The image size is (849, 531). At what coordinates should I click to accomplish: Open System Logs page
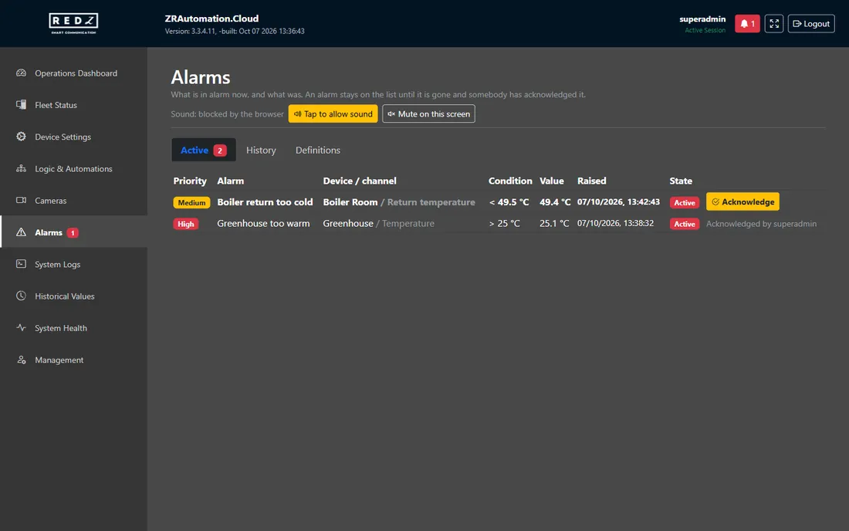[57, 264]
